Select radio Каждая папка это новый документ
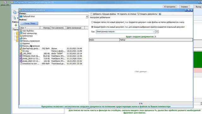This screenshot has width=202, height=114. click(92, 22)
